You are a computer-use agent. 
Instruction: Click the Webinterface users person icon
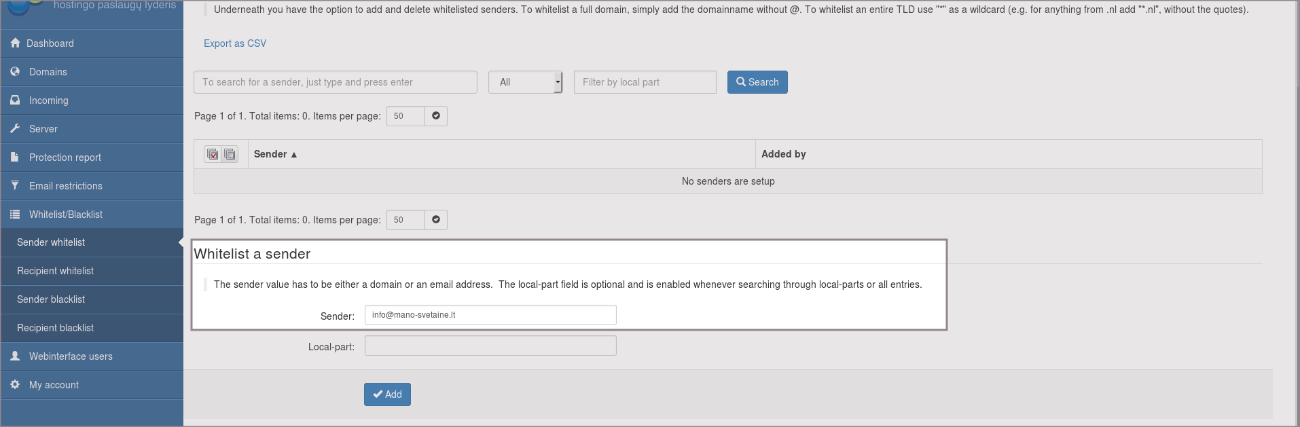click(16, 356)
